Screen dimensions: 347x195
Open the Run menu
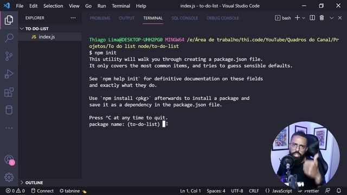pyautogui.click(x=101, y=6)
